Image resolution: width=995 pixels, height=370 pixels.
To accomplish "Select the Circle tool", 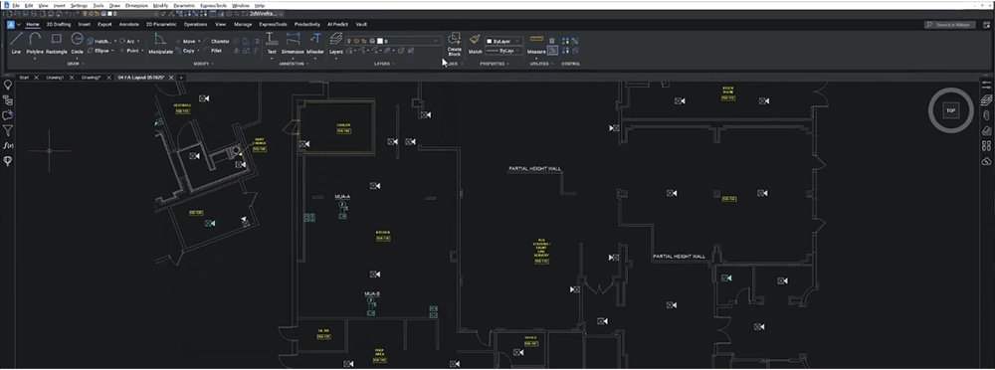I will point(77,43).
